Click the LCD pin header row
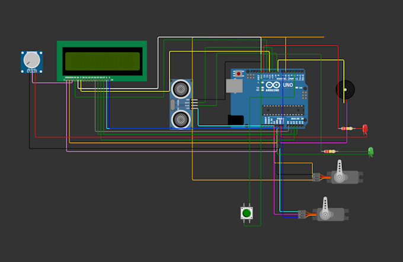Screen dimensions: 403x262 [x=89, y=80]
